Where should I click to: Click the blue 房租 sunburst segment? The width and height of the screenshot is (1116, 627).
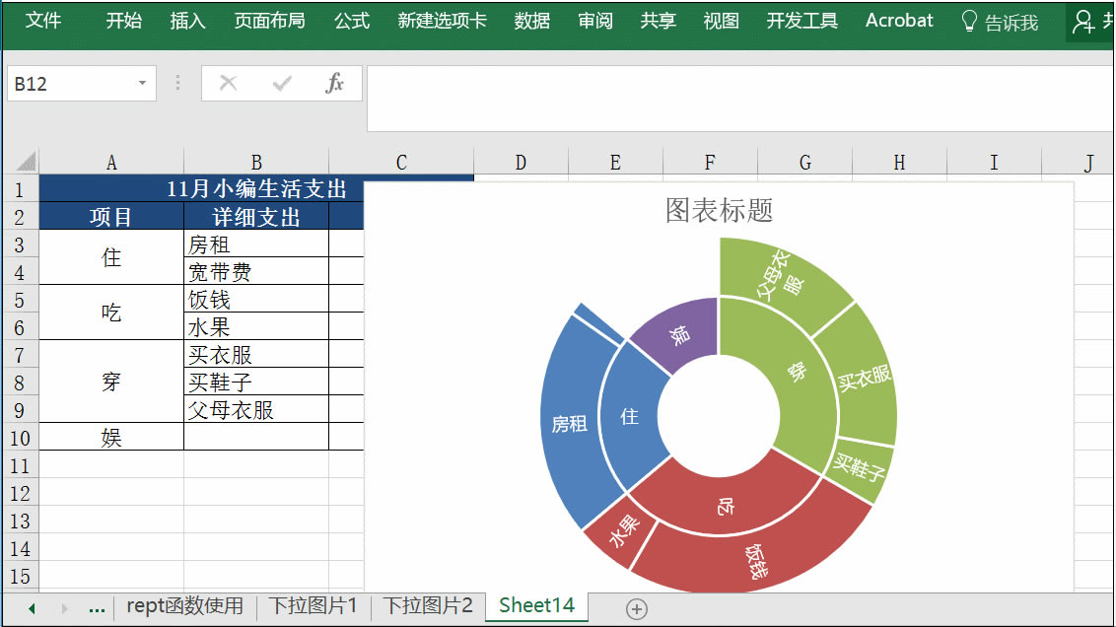(x=570, y=424)
